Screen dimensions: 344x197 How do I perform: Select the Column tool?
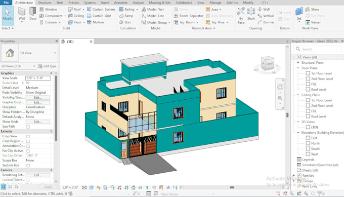(50, 22)
